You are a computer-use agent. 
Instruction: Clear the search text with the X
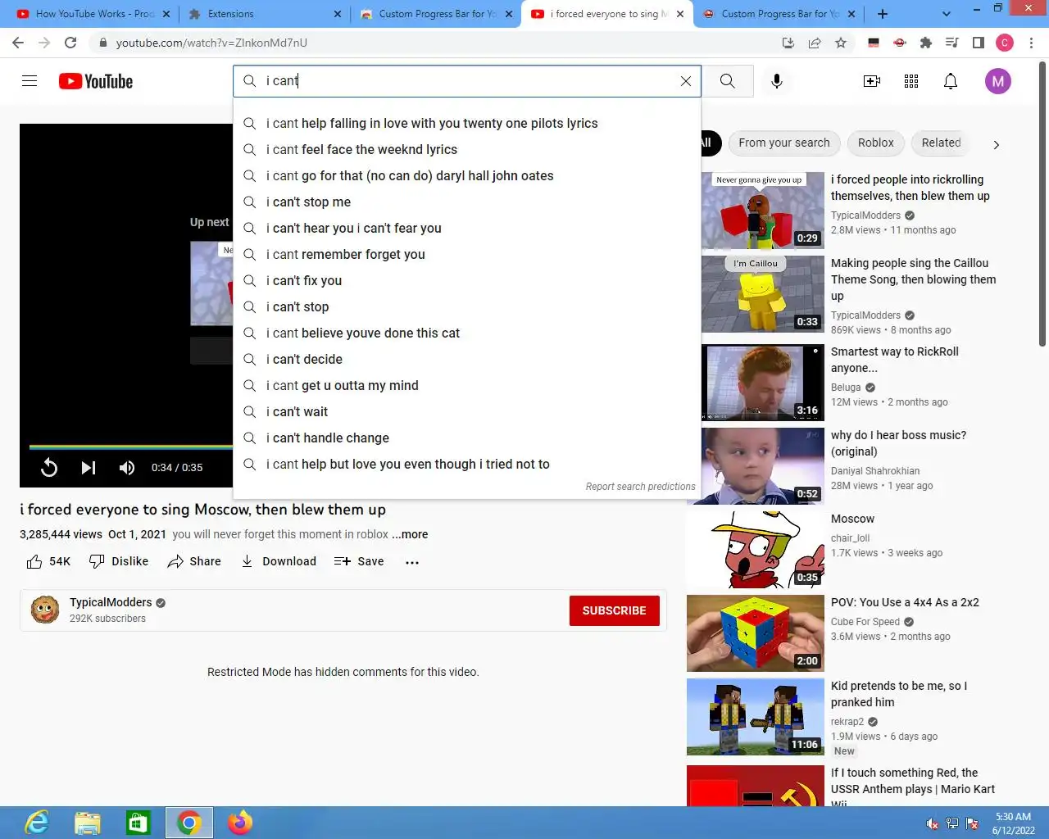click(x=686, y=81)
